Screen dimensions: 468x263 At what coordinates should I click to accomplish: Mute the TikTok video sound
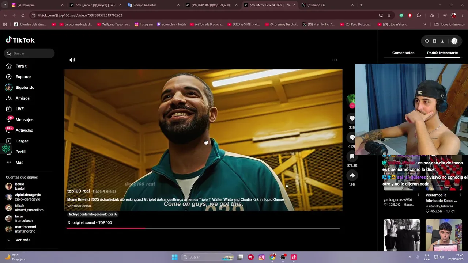pyautogui.click(x=72, y=60)
